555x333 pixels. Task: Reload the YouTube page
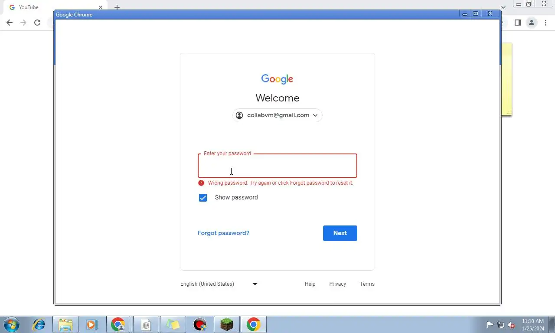(x=37, y=23)
